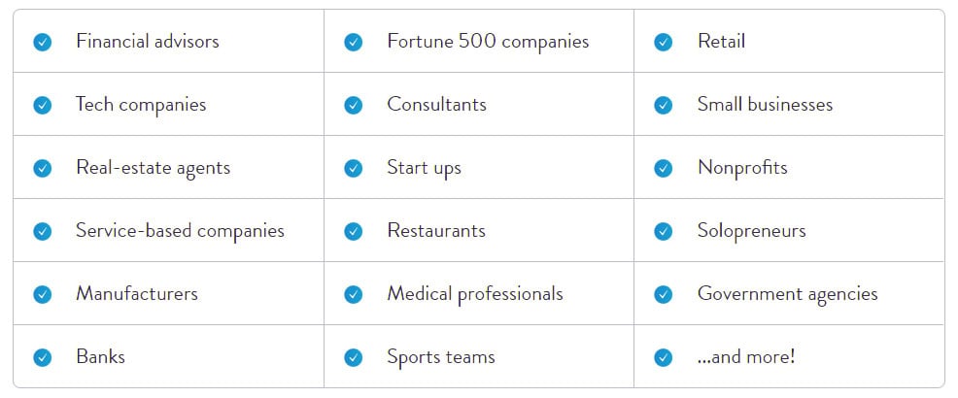Select the Service-based companies label
The height and width of the screenshot is (398, 958).
pos(180,231)
